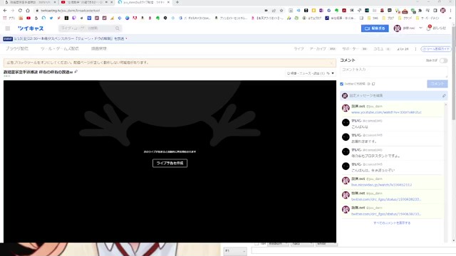456x256 pixels.
Task: Open the Live (ライブ) nav item
Action: [x=299, y=49]
